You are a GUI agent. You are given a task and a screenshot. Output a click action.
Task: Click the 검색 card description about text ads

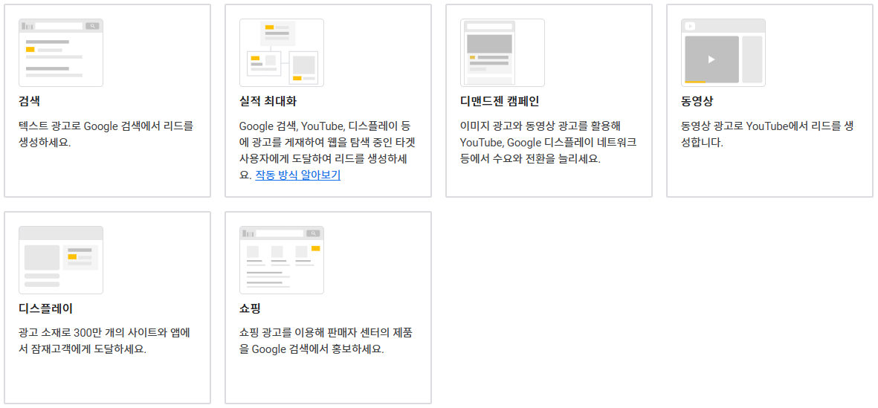[106, 134]
